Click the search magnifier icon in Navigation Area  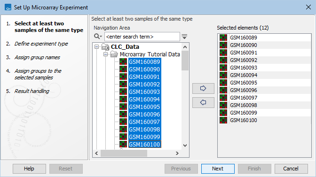pos(98,37)
